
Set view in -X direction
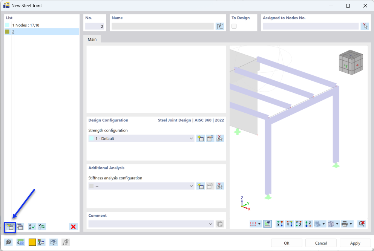pos(279,224)
